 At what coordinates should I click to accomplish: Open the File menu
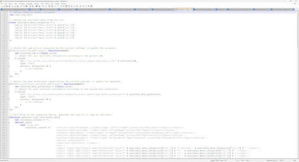tap(2, 4)
